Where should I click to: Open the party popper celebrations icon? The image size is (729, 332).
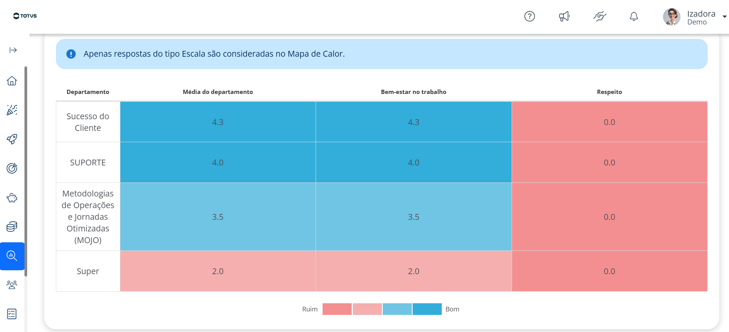click(x=12, y=110)
